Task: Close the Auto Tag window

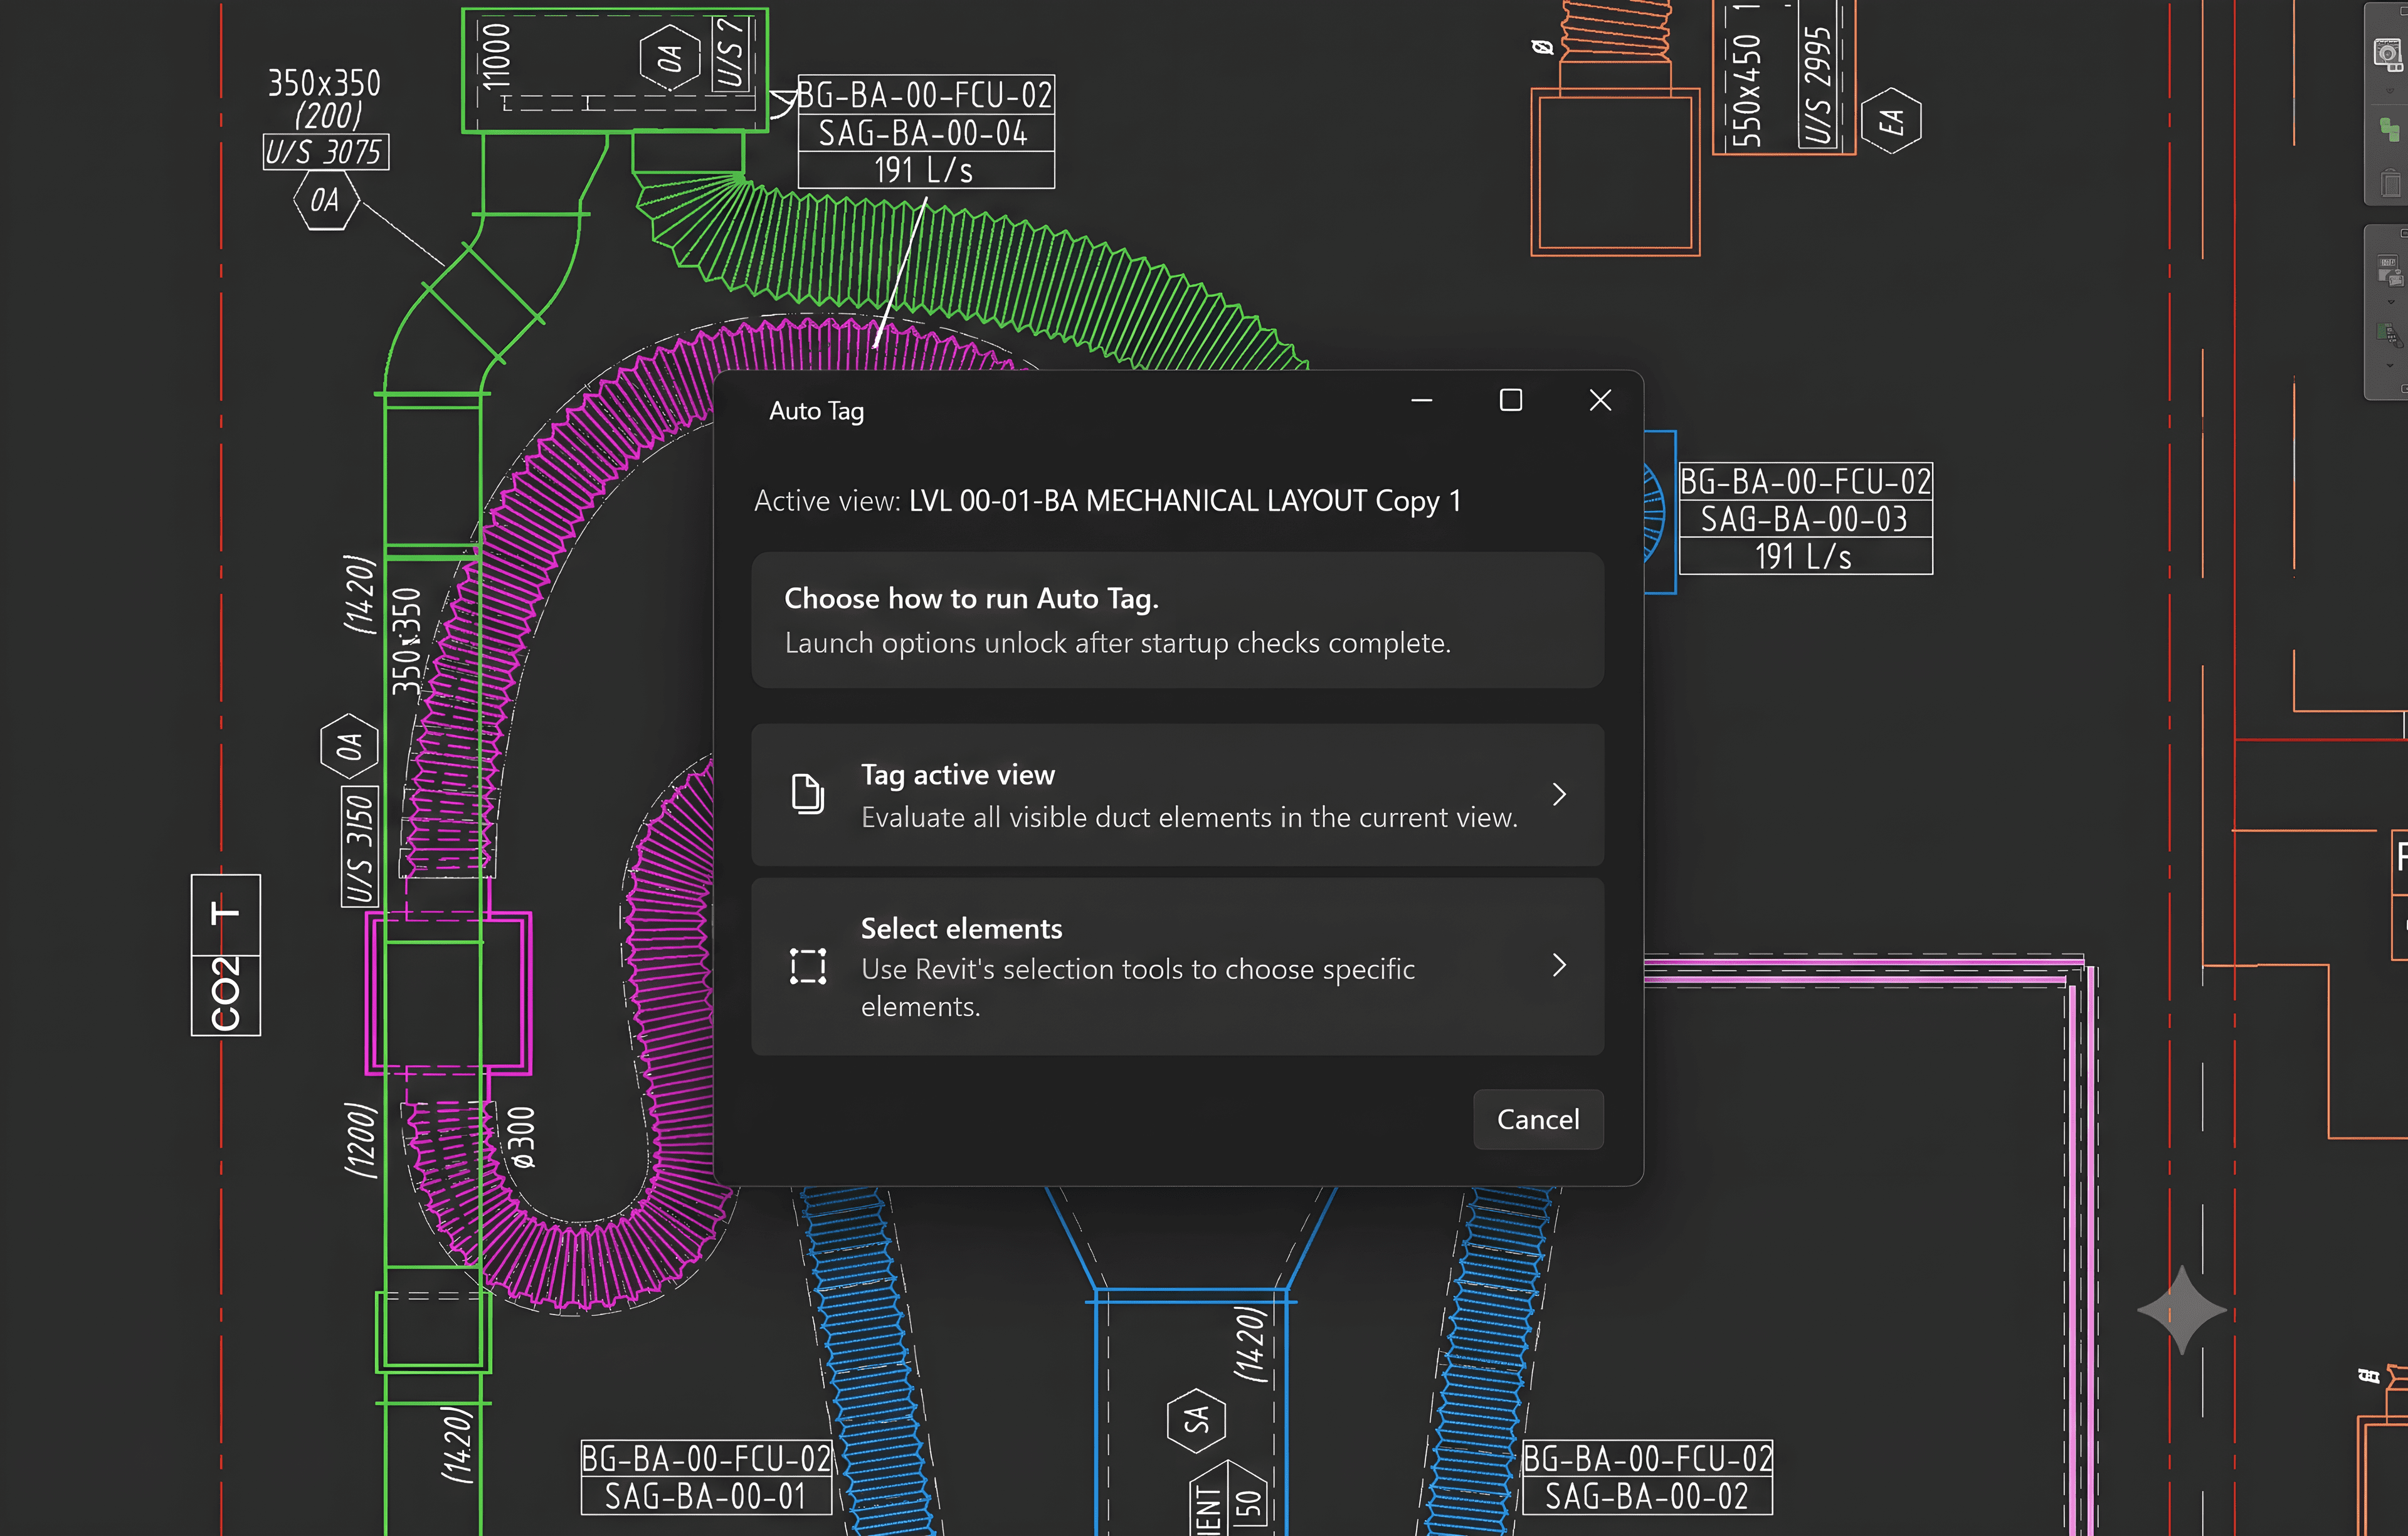Action: (x=1600, y=400)
